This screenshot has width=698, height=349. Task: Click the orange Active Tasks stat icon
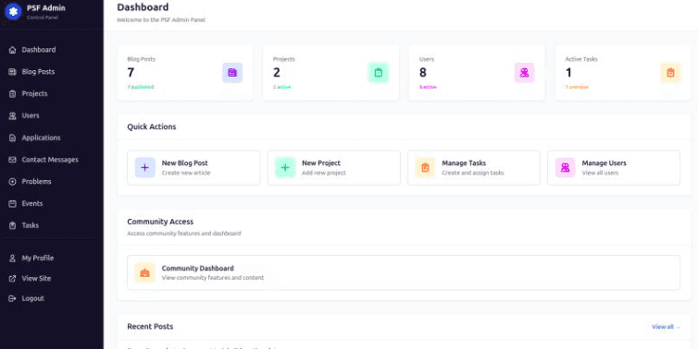pos(670,73)
